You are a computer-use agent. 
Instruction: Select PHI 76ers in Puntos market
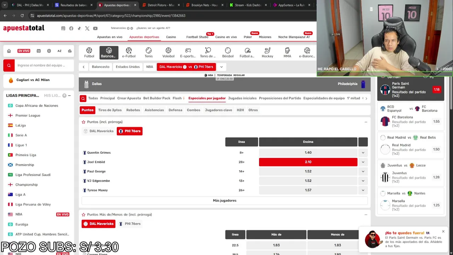[130, 131]
